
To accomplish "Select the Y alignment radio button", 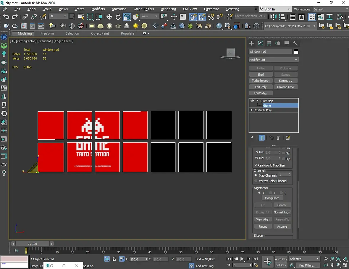I will [x=271, y=193].
